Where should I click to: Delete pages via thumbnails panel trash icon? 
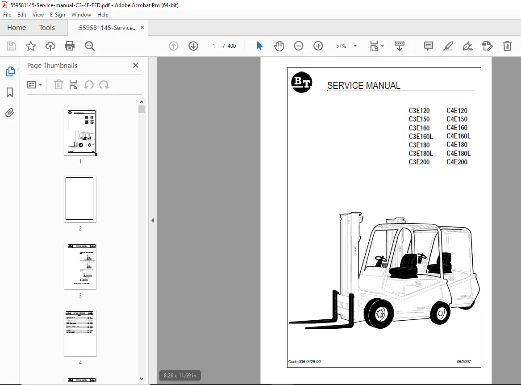point(58,85)
